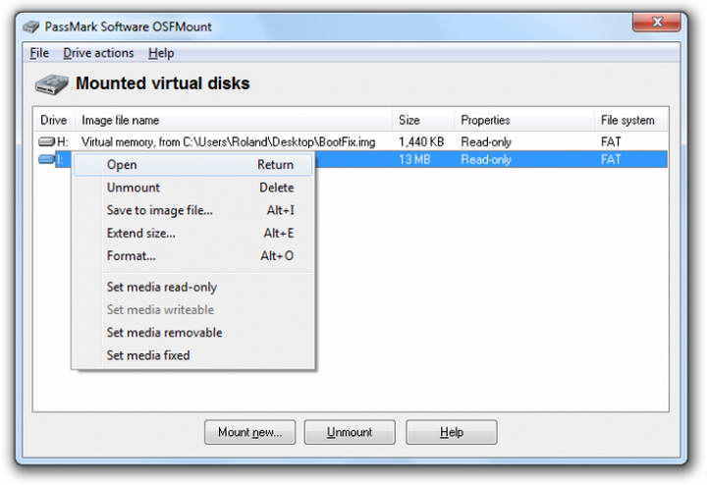This screenshot has height=485, width=707.
Task: Select Set media fixed option
Action: (x=193, y=355)
